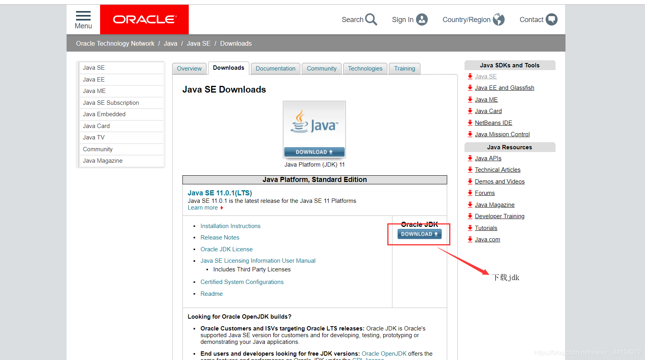Open Java Magazine link under Java Resources
645x360 pixels.
point(494,205)
